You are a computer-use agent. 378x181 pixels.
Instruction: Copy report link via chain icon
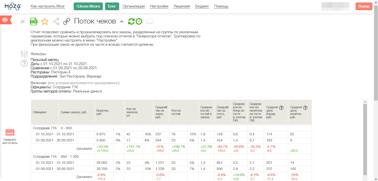pyautogui.click(x=67, y=21)
